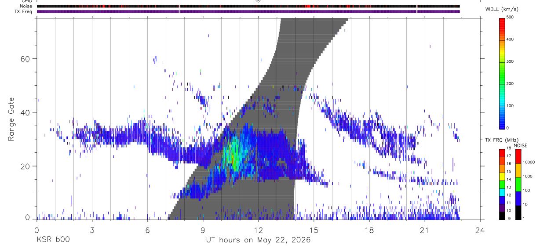Click the green 13–14 MHz swatch in TX FRQ legend
540x249 pixels.
(x=502, y=184)
